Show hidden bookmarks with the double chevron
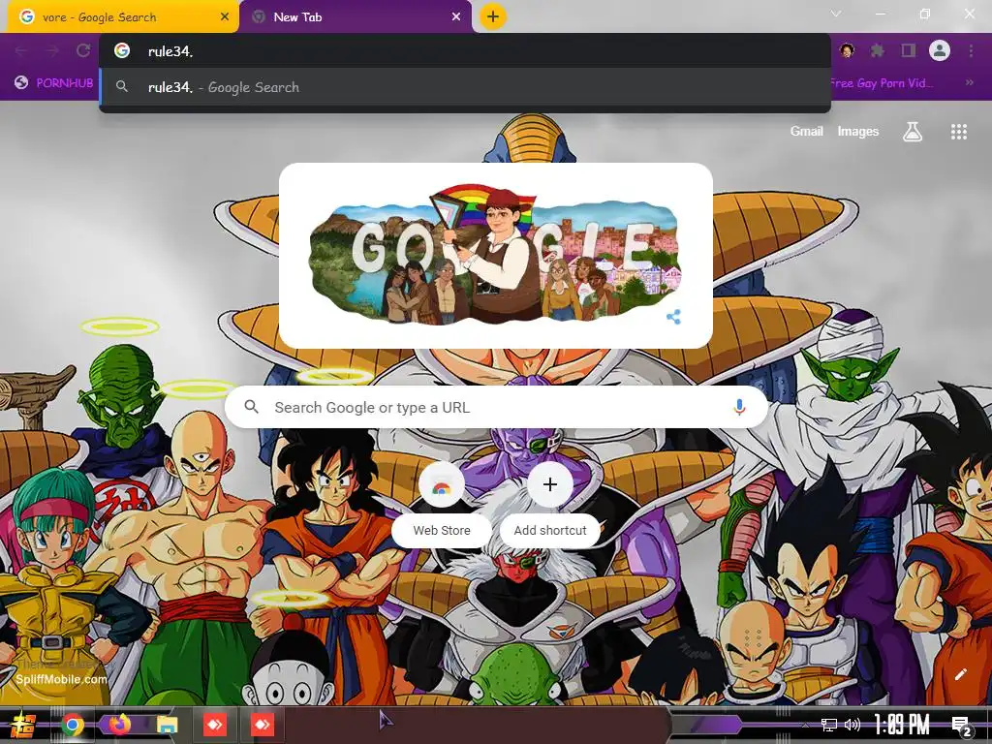Image resolution: width=992 pixels, height=744 pixels. click(969, 83)
